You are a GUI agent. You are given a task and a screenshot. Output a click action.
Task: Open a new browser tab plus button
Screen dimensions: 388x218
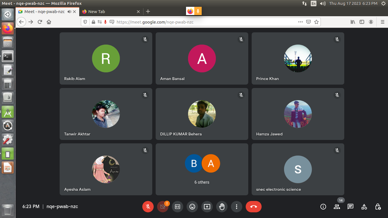click(148, 12)
